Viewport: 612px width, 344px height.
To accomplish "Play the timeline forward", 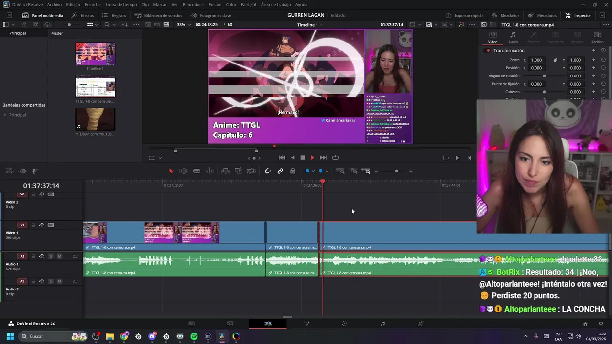I will point(313,158).
